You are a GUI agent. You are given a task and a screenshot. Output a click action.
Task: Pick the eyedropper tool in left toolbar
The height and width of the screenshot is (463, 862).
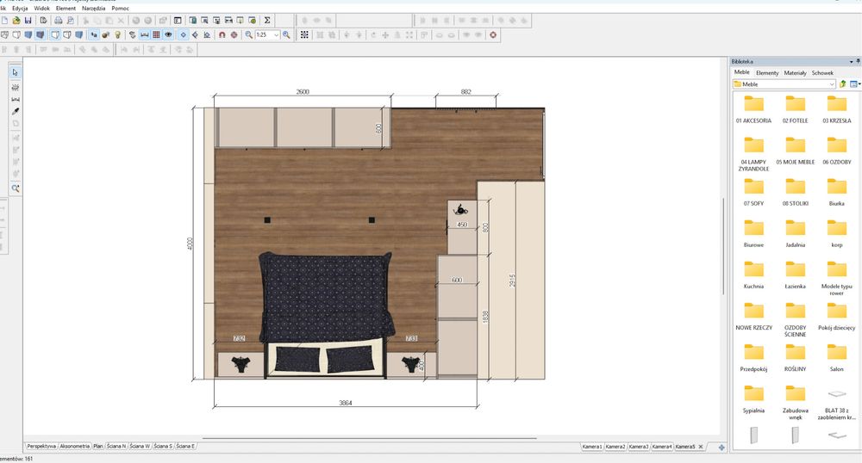pyautogui.click(x=16, y=111)
